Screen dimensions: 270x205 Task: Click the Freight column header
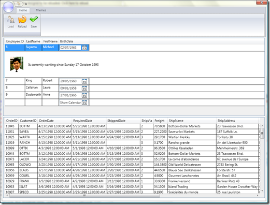tap(160, 121)
